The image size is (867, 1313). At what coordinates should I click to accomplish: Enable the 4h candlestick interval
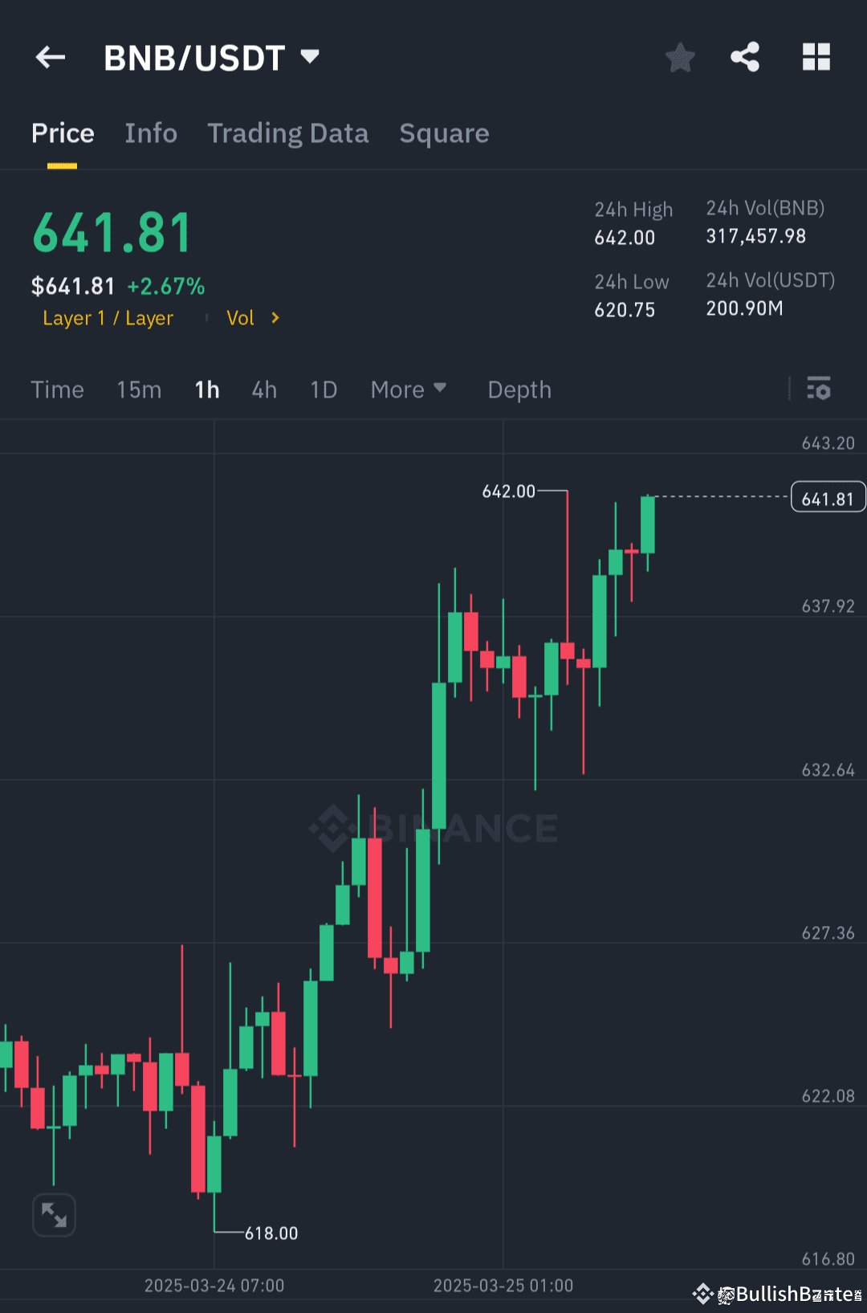263,389
